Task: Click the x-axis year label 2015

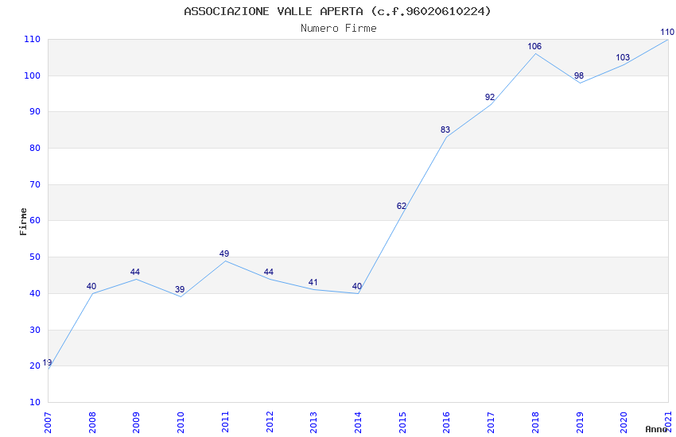Action: pyautogui.click(x=402, y=422)
